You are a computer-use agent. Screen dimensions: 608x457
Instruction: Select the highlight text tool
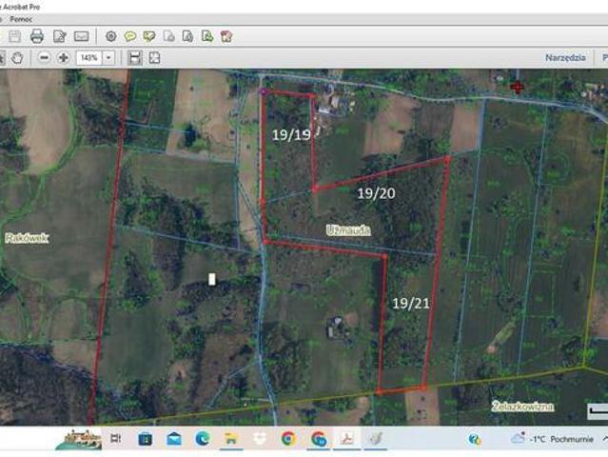click(148, 36)
